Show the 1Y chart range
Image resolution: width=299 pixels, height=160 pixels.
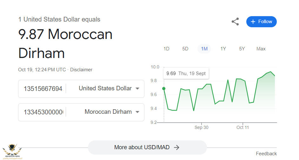pyautogui.click(x=223, y=49)
